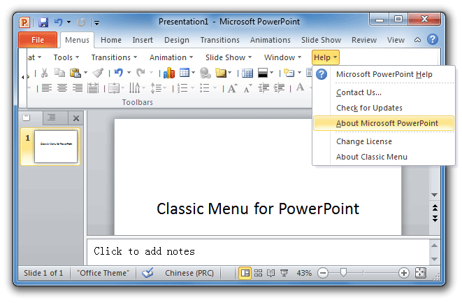
Task: Toggle Slide Sorter view in status bar
Action: pyautogui.click(x=259, y=273)
